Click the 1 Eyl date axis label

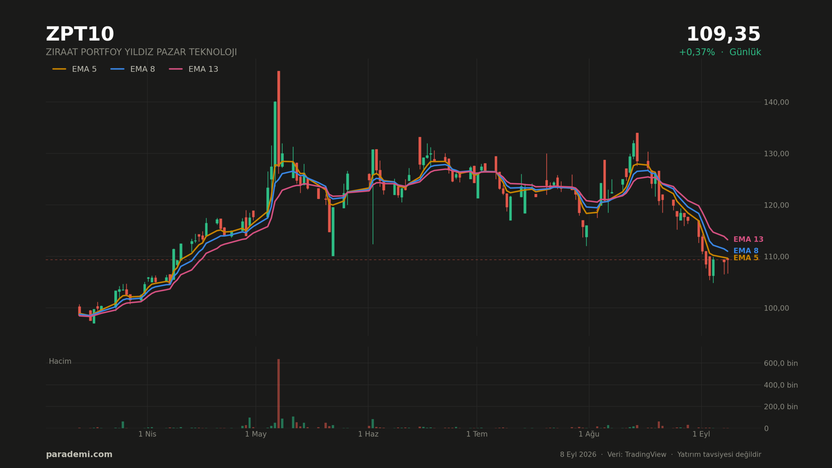tap(701, 434)
